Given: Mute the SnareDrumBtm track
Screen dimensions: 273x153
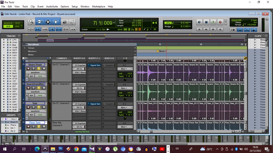Looking at the screenshot, I should [44, 88].
